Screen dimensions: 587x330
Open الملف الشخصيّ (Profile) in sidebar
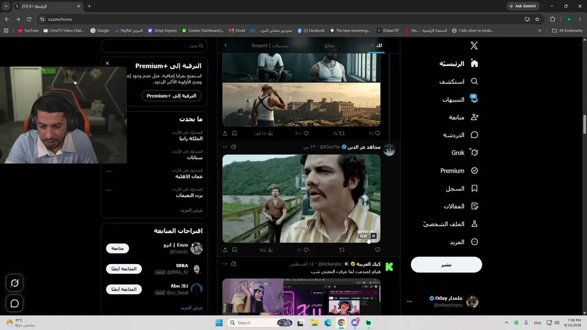click(450, 224)
